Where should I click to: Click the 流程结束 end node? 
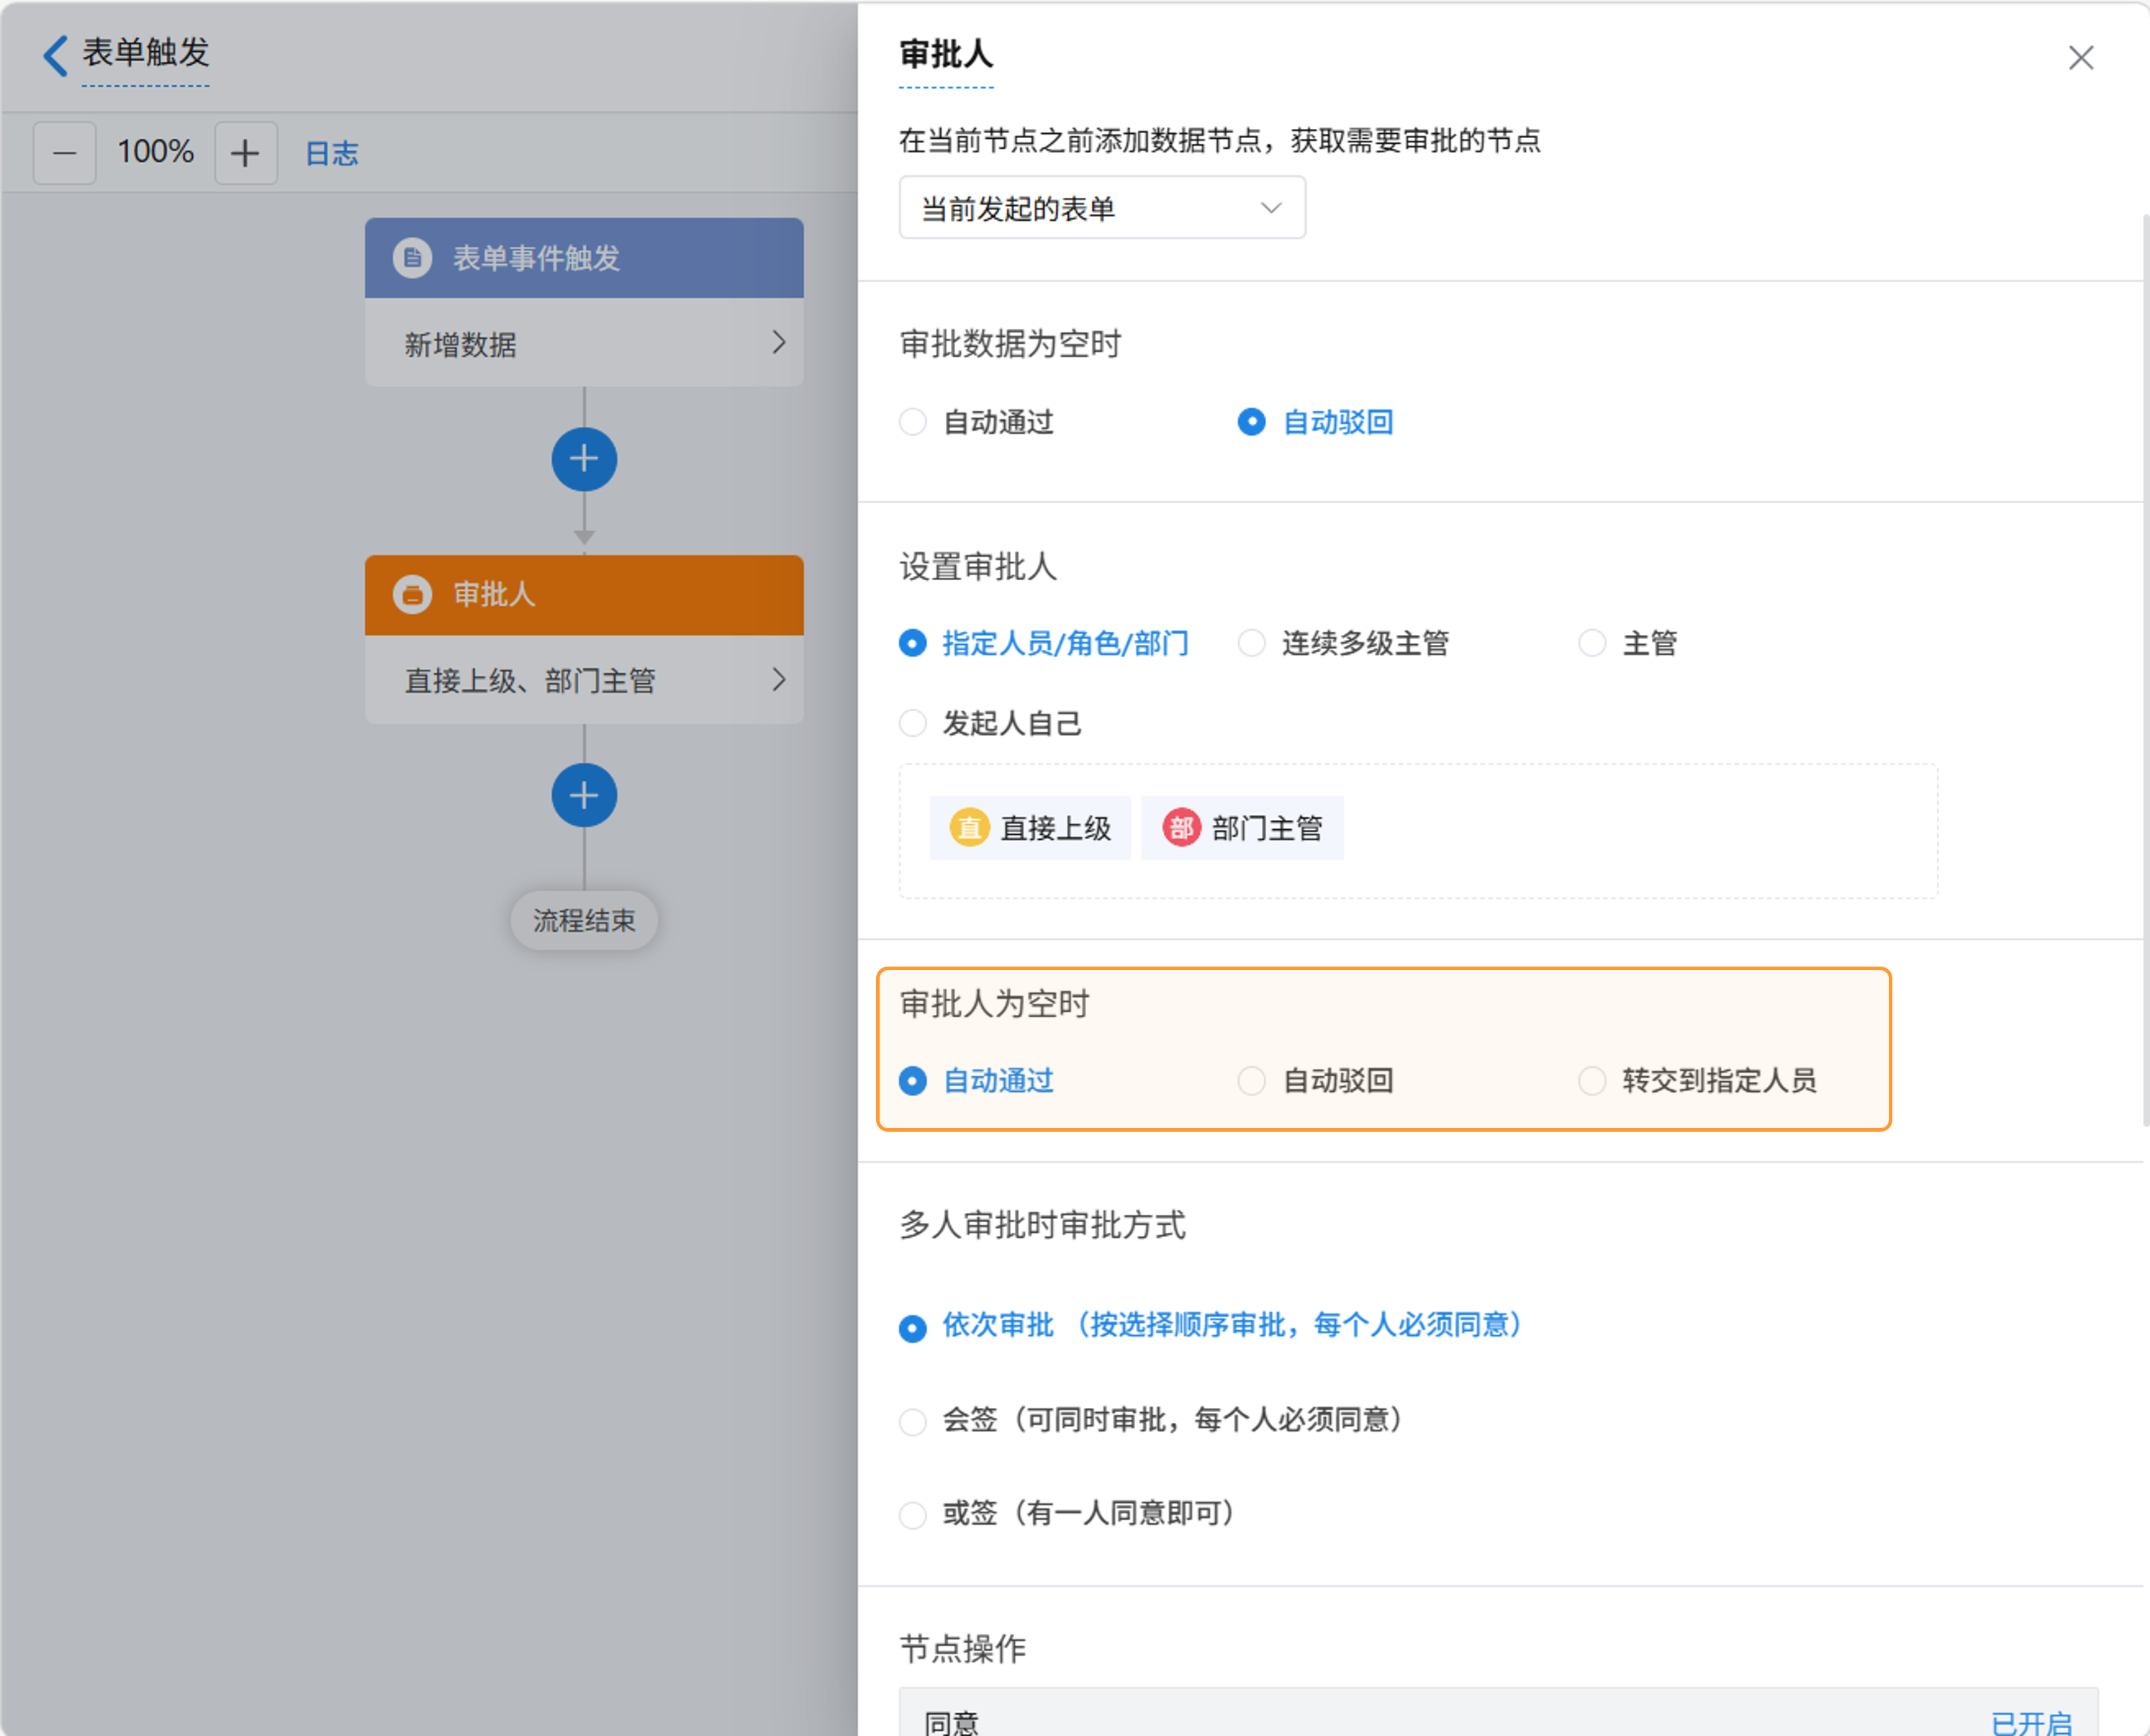pyautogui.click(x=584, y=920)
